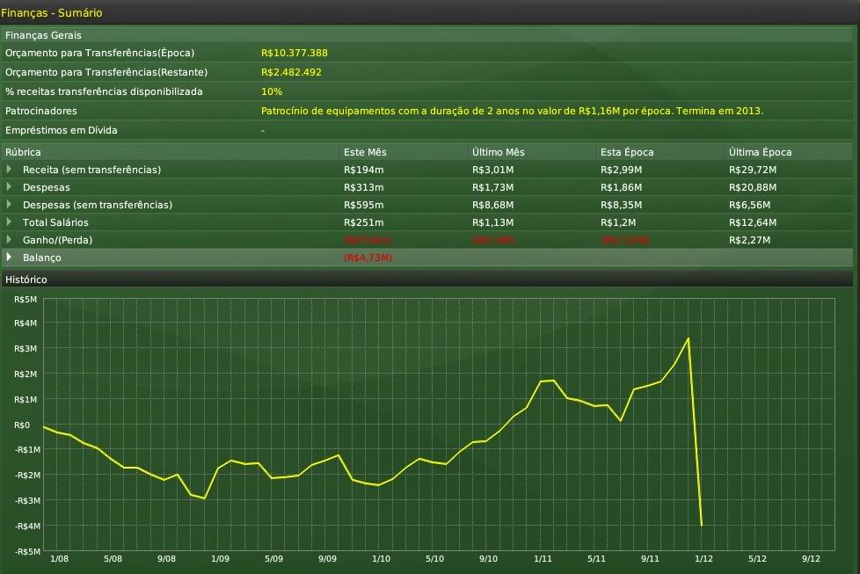This screenshot has width=860, height=574.
Task: Expand the Total Salários row
Action: pyautogui.click(x=10, y=222)
